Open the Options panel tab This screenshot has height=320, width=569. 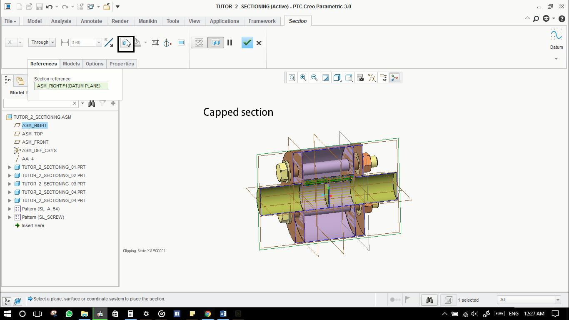point(95,64)
